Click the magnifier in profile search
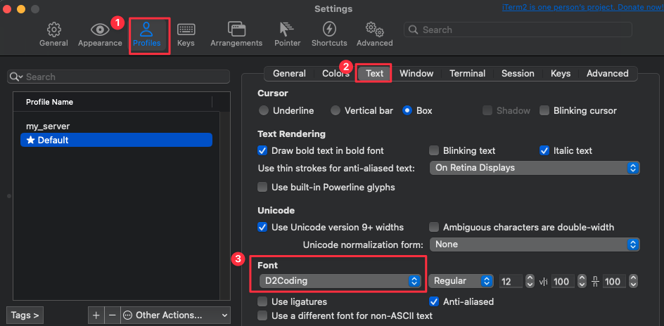Screen dimensions: 664x326 (x=16, y=77)
